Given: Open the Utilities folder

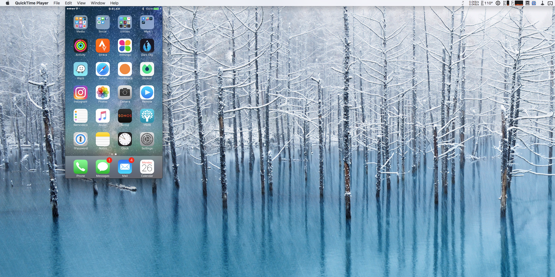Looking at the screenshot, I should pos(125,22).
